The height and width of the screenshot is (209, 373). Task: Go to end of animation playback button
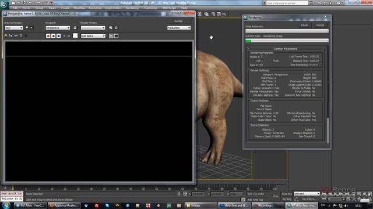[347, 194]
